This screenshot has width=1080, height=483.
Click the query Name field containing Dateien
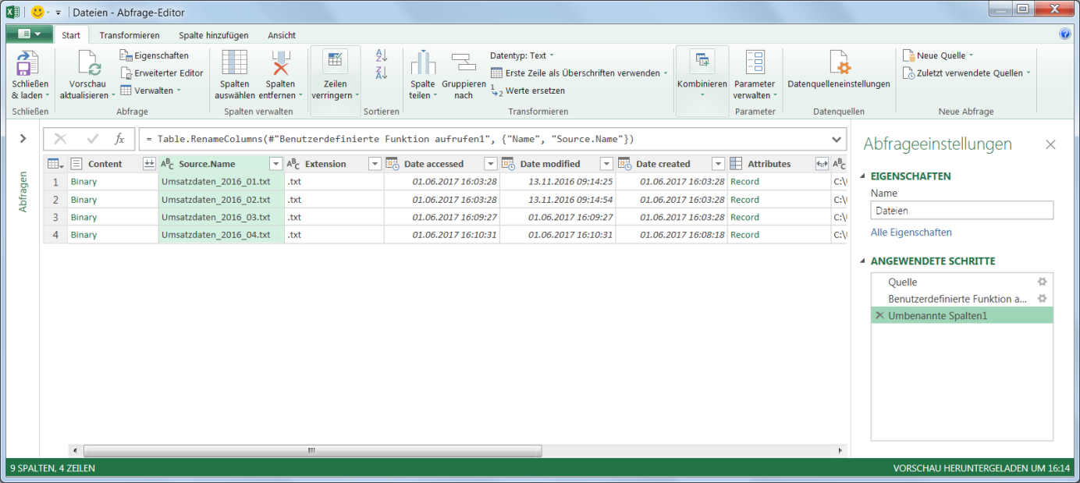(x=962, y=210)
